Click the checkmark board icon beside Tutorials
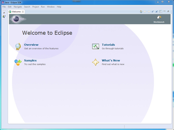 (96, 46)
